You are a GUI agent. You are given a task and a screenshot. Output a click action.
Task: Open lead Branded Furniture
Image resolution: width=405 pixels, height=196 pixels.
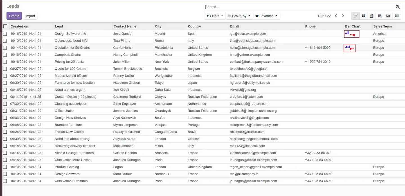[68, 125]
